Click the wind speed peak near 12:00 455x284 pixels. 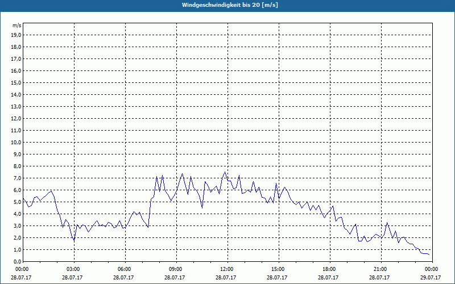225,172
